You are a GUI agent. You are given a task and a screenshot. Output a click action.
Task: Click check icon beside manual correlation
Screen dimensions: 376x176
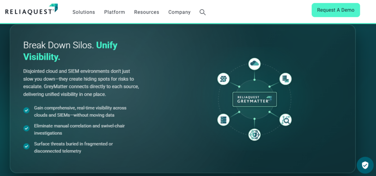tap(26, 128)
